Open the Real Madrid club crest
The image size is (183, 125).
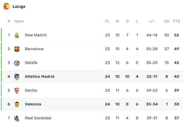(17, 35)
